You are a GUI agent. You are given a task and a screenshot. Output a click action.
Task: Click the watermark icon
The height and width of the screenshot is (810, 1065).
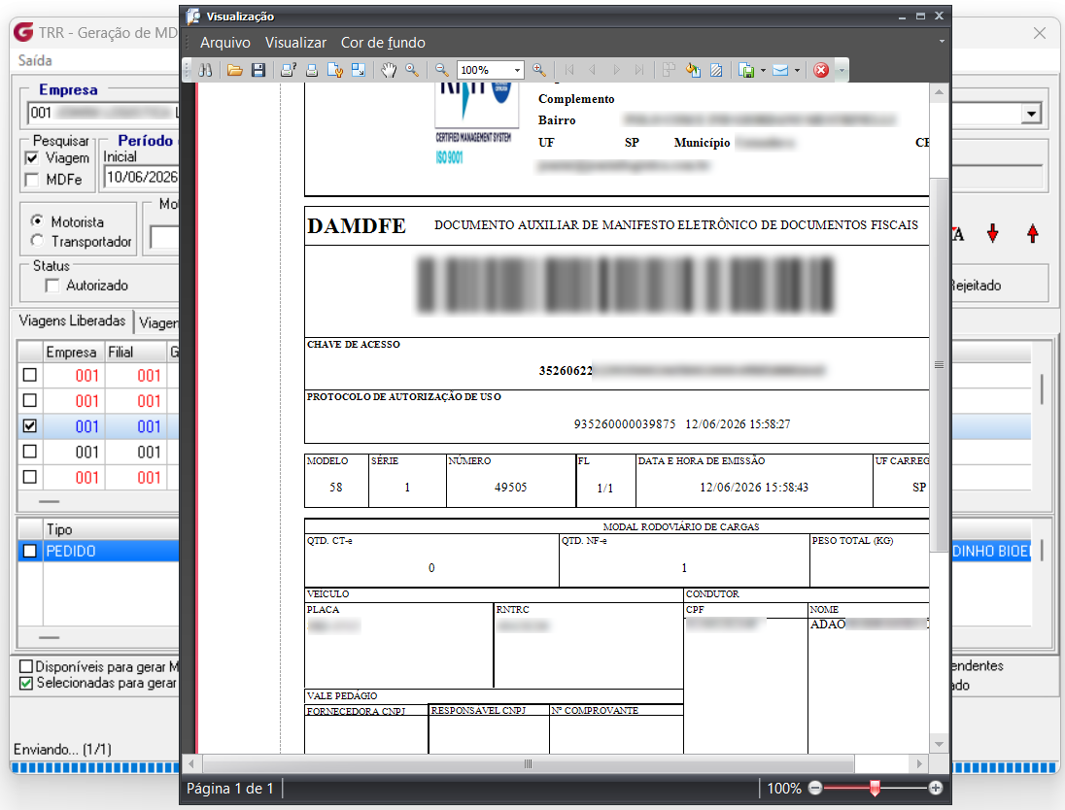[x=716, y=70]
